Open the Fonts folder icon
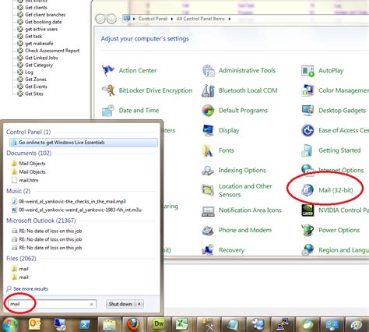This screenshot has height=332, width=369. point(208,150)
